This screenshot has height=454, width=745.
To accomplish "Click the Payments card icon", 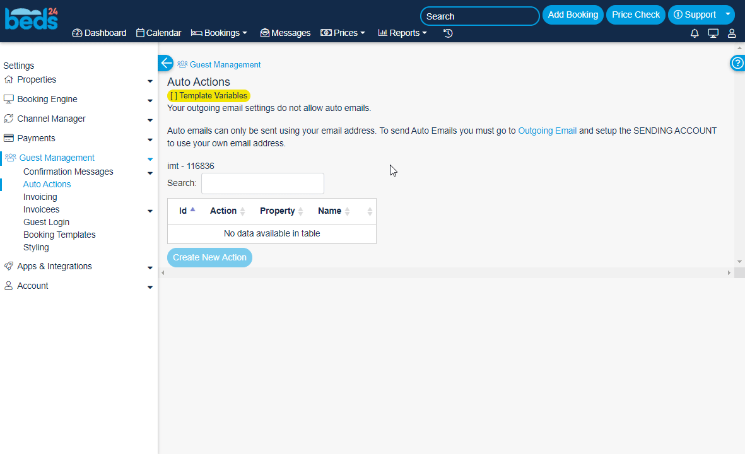I will [x=9, y=137].
